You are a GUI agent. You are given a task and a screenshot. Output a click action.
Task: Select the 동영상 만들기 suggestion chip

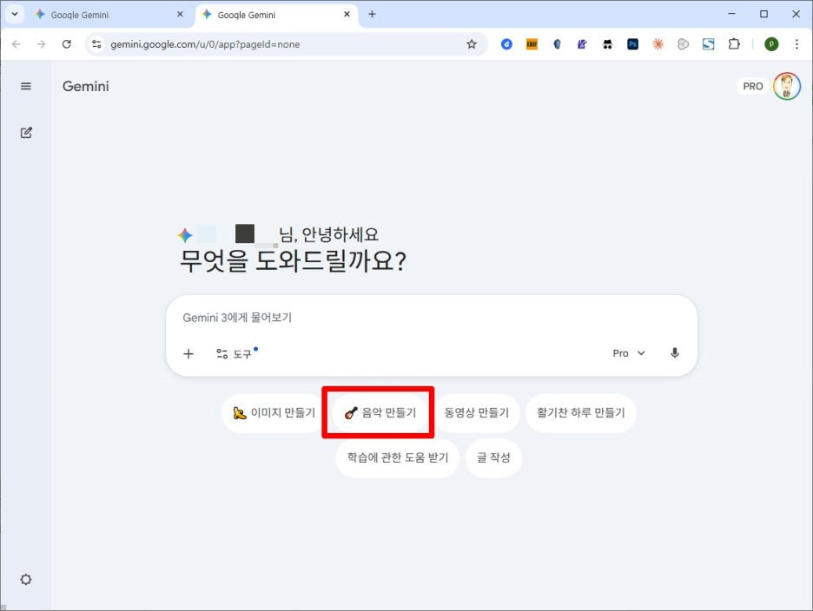pos(477,412)
